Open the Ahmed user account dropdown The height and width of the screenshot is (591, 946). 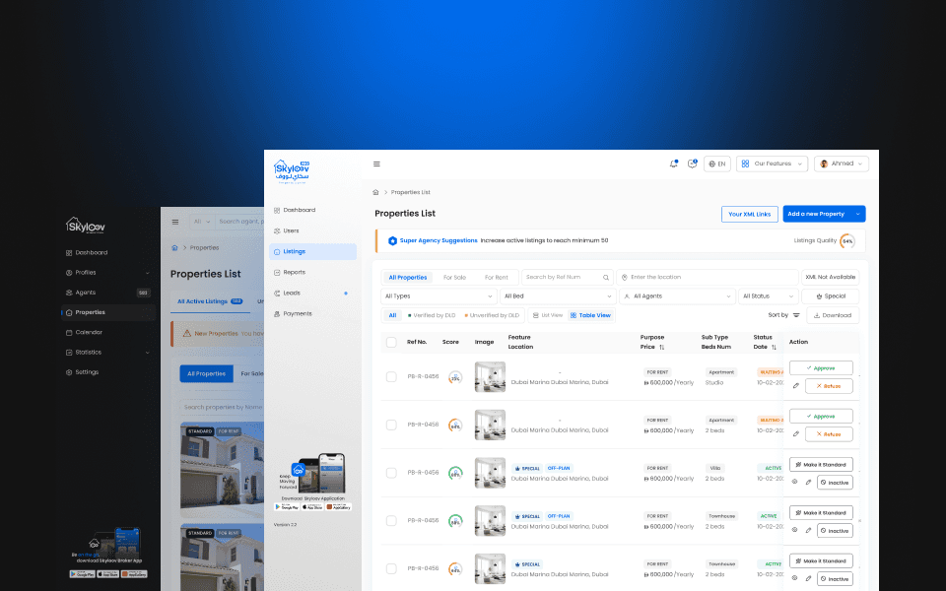(841, 164)
